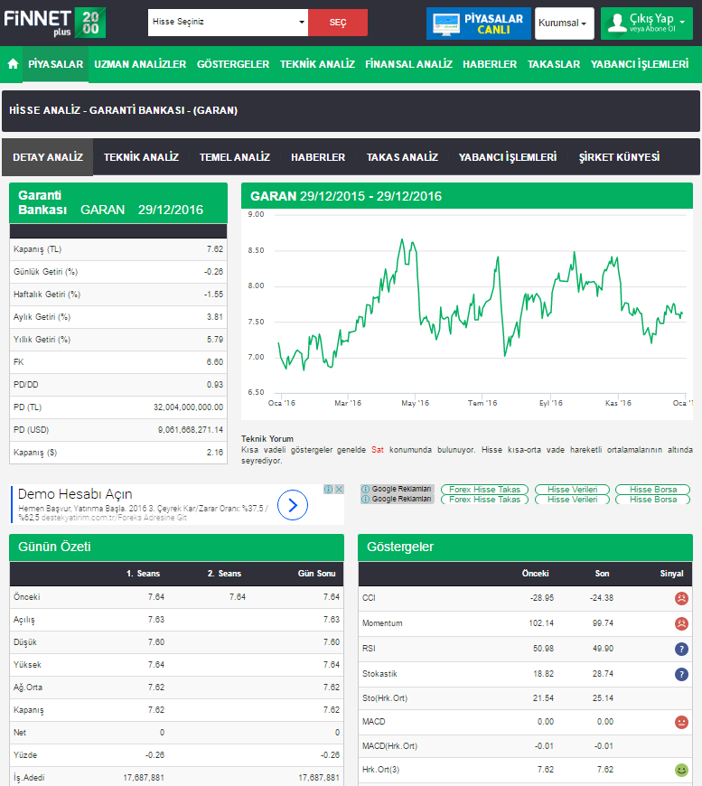Click the Günün Özeti panel header
Viewport: 702px width, 786px height.
point(176,547)
